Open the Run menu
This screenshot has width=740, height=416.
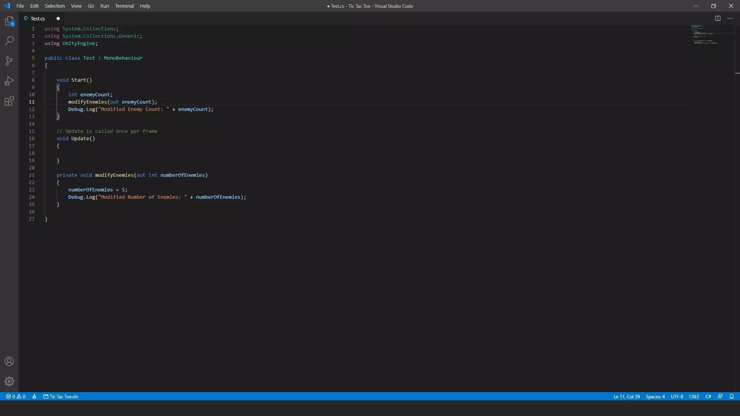[104, 6]
